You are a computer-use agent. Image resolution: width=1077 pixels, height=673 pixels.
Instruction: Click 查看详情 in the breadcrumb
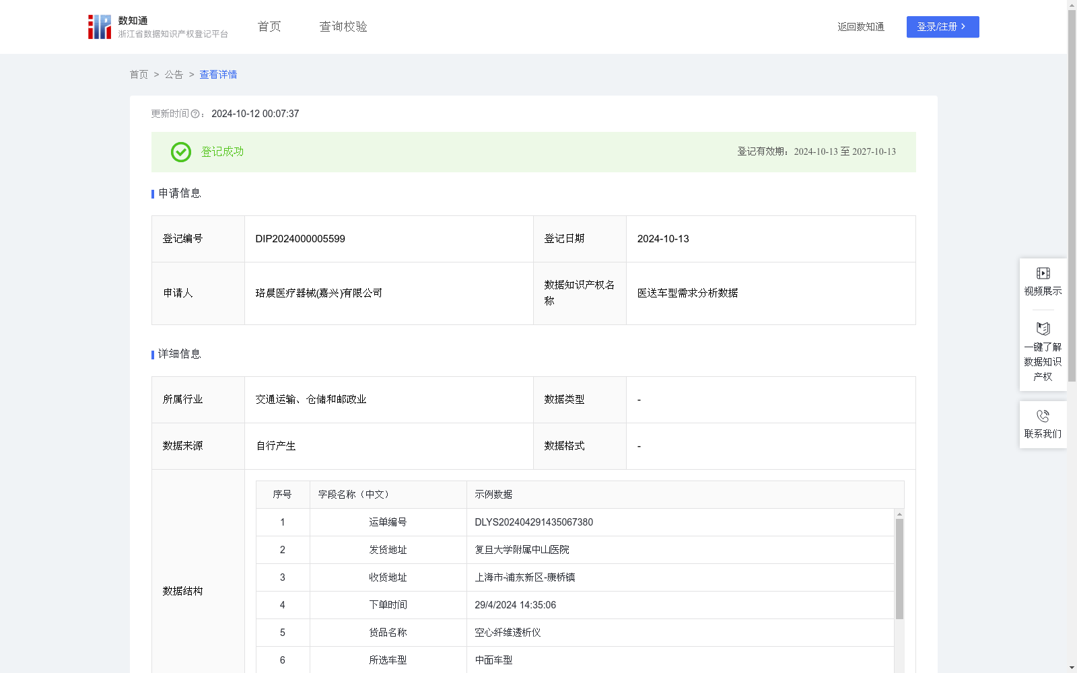coord(218,75)
